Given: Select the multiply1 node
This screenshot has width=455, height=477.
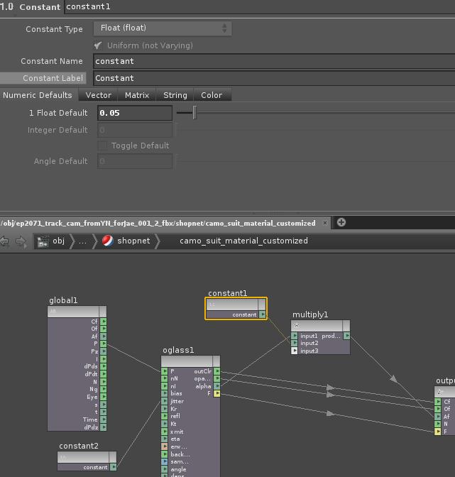Looking at the screenshot, I should [317, 326].
